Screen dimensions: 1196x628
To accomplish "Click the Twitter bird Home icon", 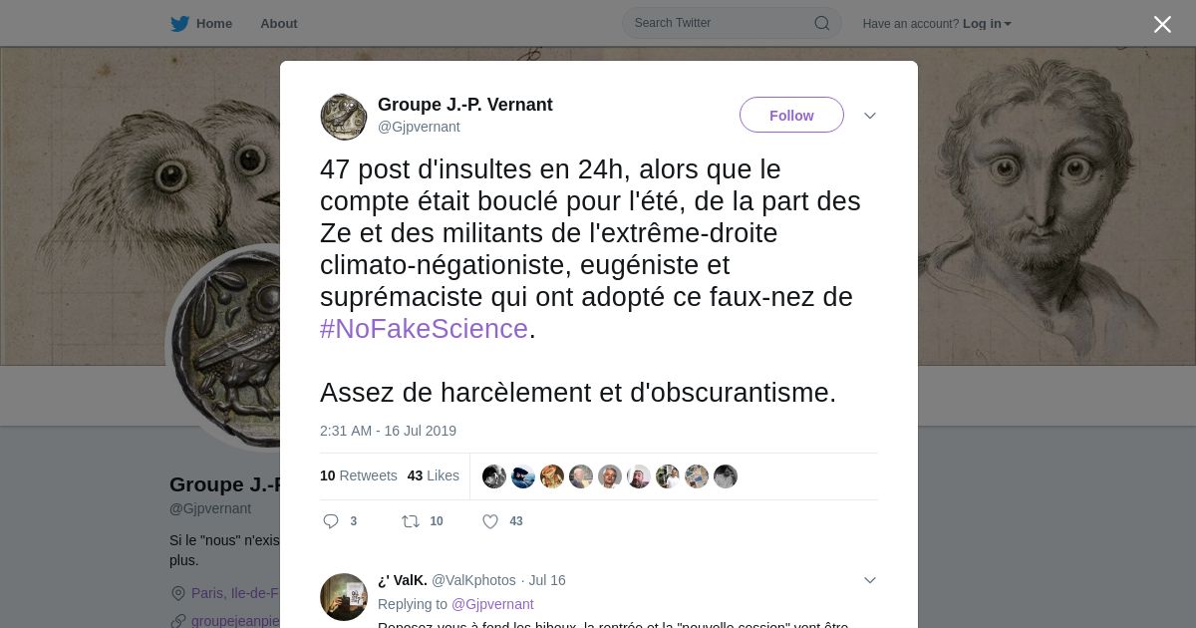I will [179, 24].
